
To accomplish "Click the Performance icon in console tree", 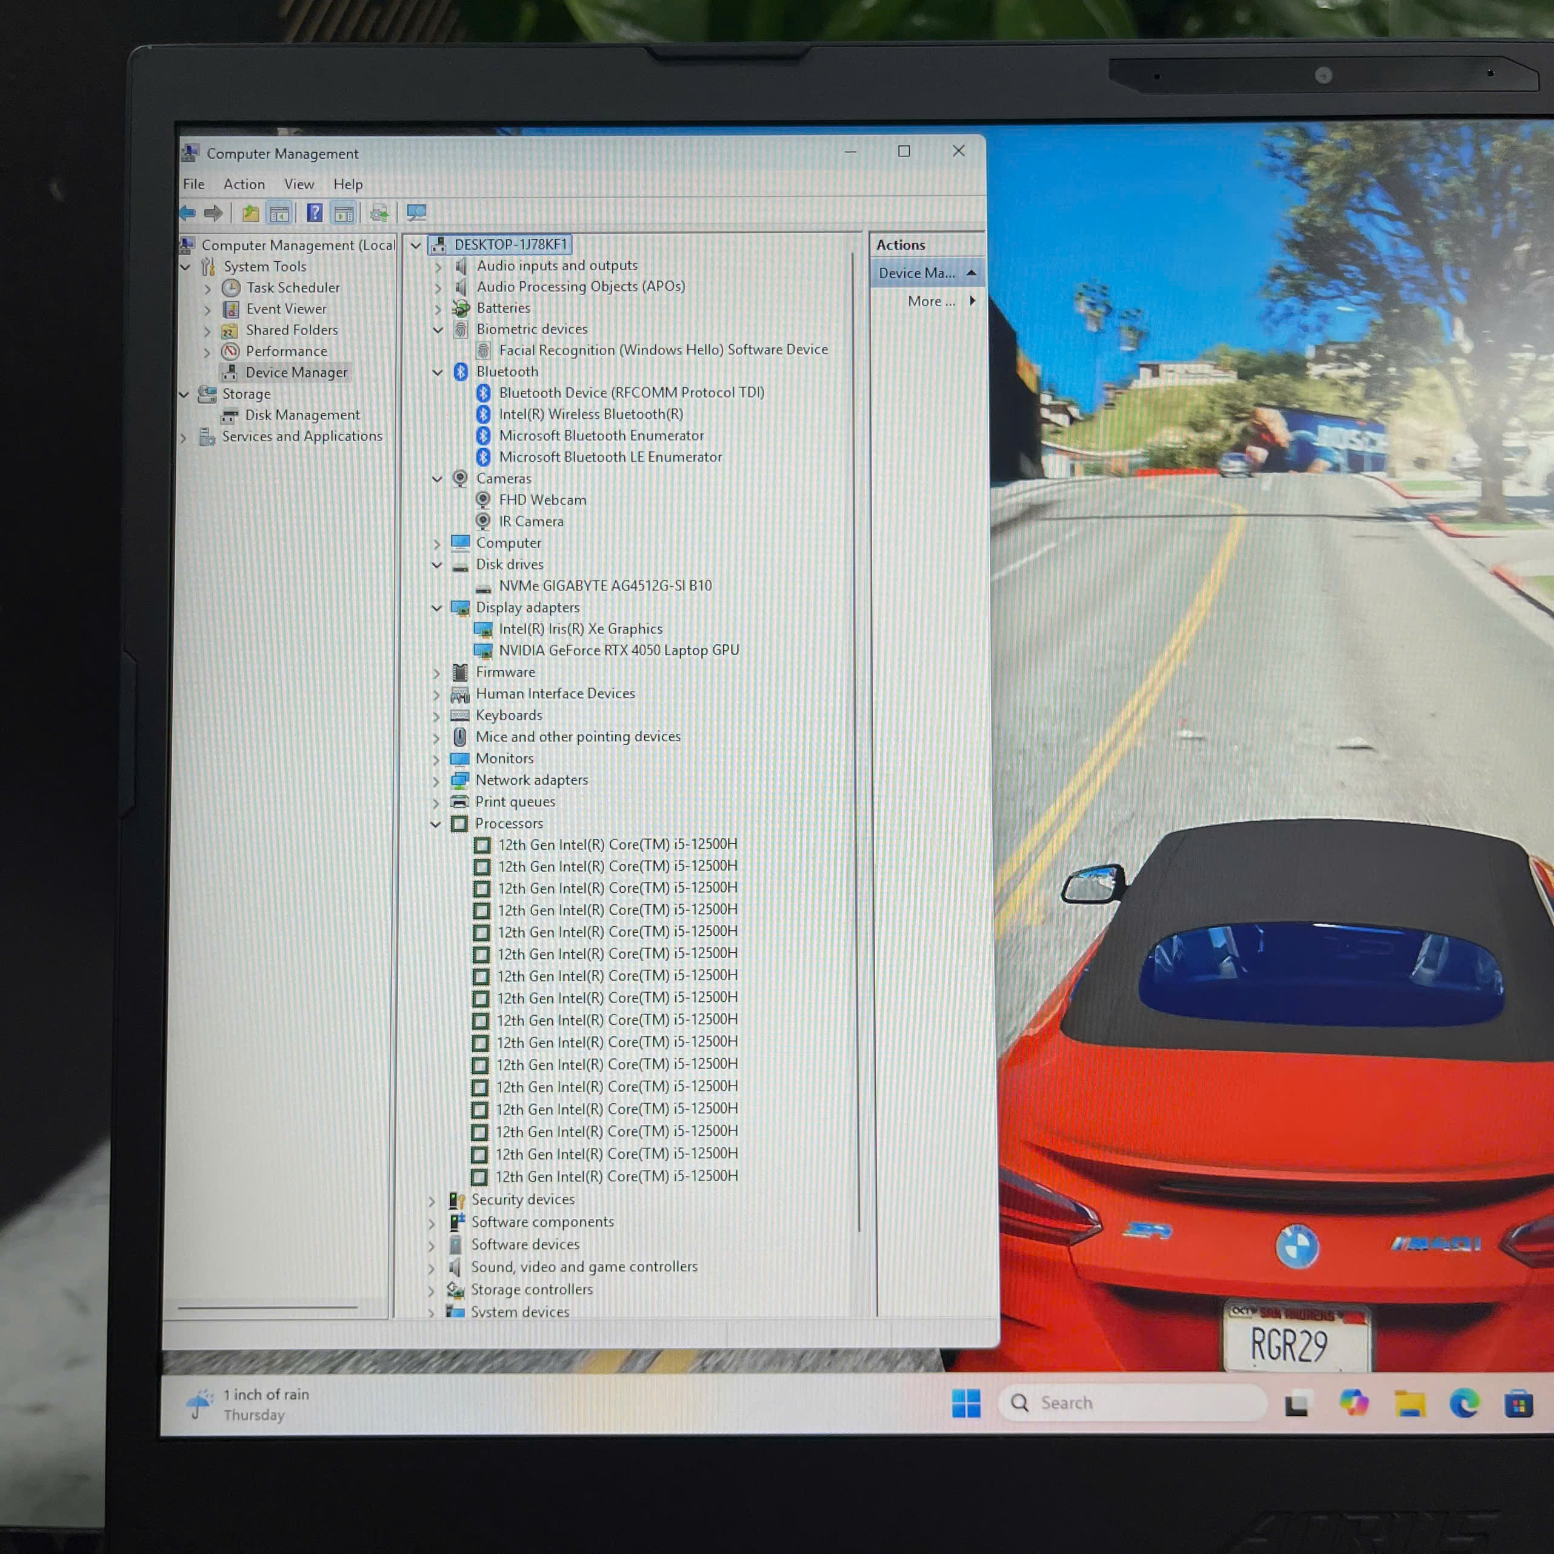I will coord(230,351).
